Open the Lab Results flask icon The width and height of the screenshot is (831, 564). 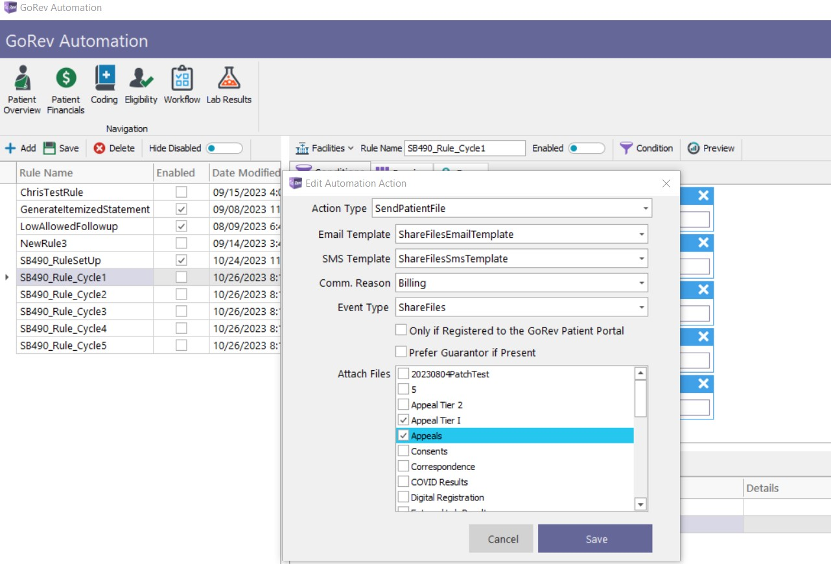tap(229, 78)
